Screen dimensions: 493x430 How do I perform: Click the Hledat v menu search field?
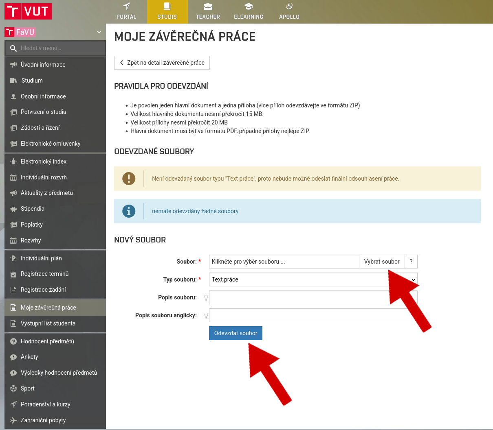tap(55, 48)
